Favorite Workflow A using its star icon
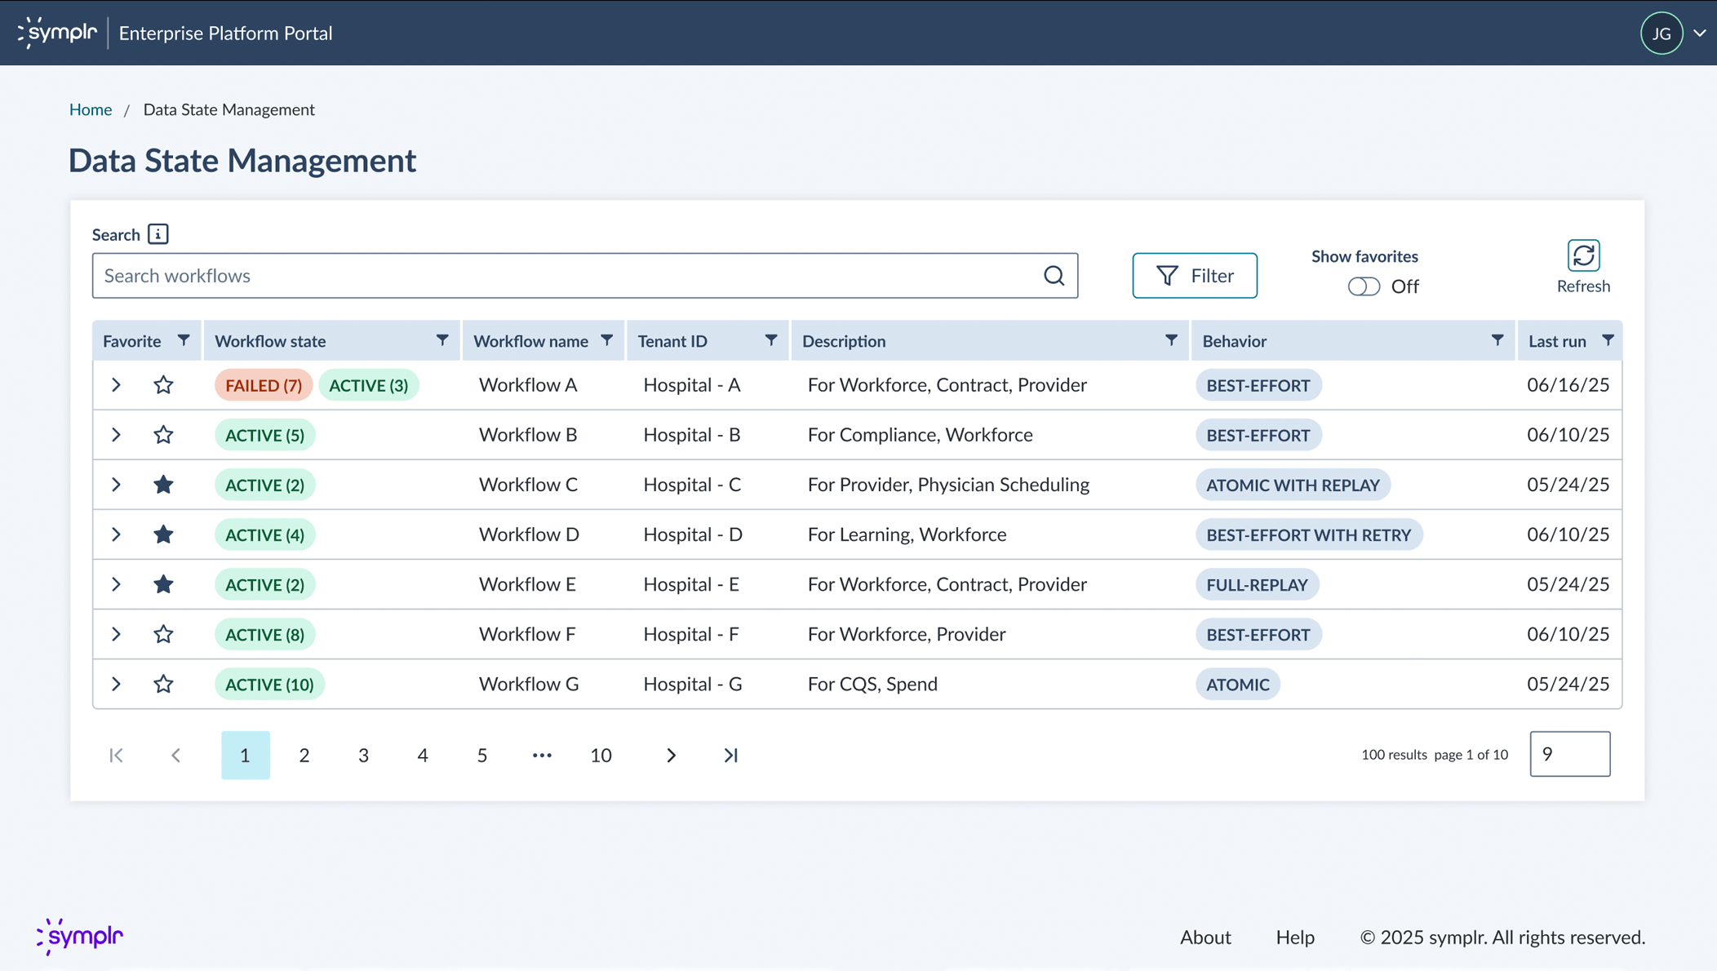 pos(163,384)
